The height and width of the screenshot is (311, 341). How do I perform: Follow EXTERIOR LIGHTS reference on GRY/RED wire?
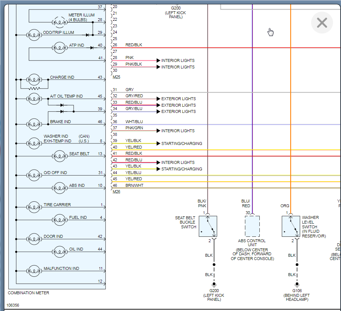click(179, 99)
